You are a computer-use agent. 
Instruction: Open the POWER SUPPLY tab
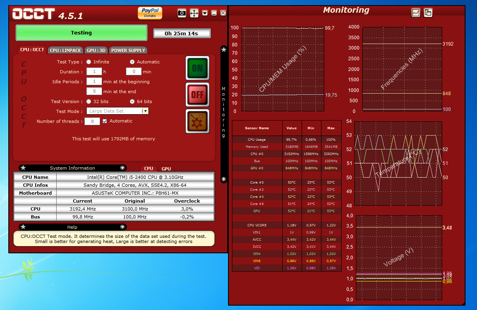pos(128,50)
